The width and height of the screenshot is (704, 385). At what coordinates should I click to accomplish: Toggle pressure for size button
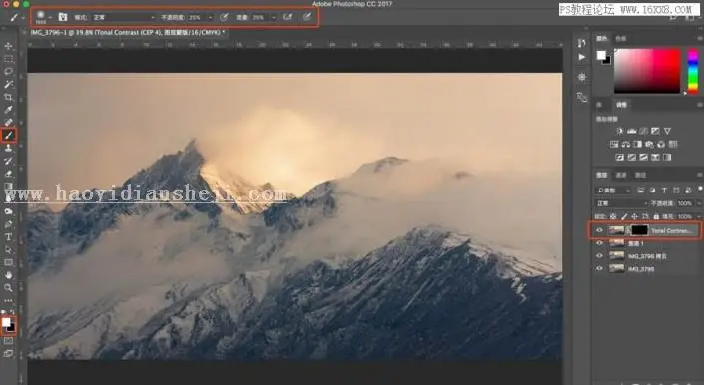[x=307, y=17]
